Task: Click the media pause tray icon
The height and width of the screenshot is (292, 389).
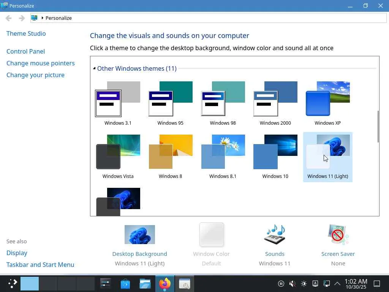Action: point(281,284)
